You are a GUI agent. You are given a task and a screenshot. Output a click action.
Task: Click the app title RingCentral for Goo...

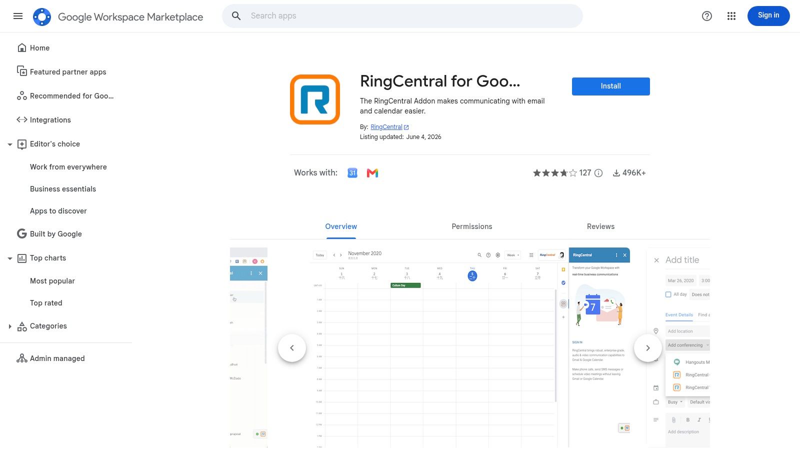click(x=440, y=81)
